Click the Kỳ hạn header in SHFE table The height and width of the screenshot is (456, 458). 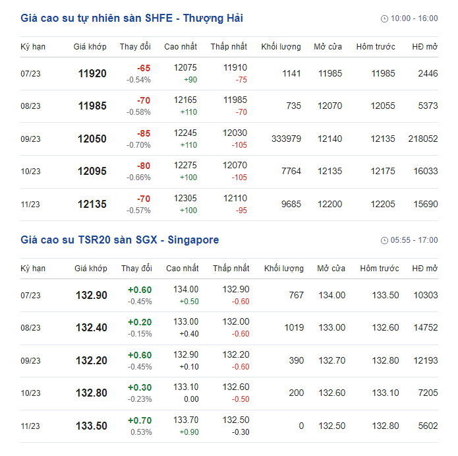tap(33, 47)
